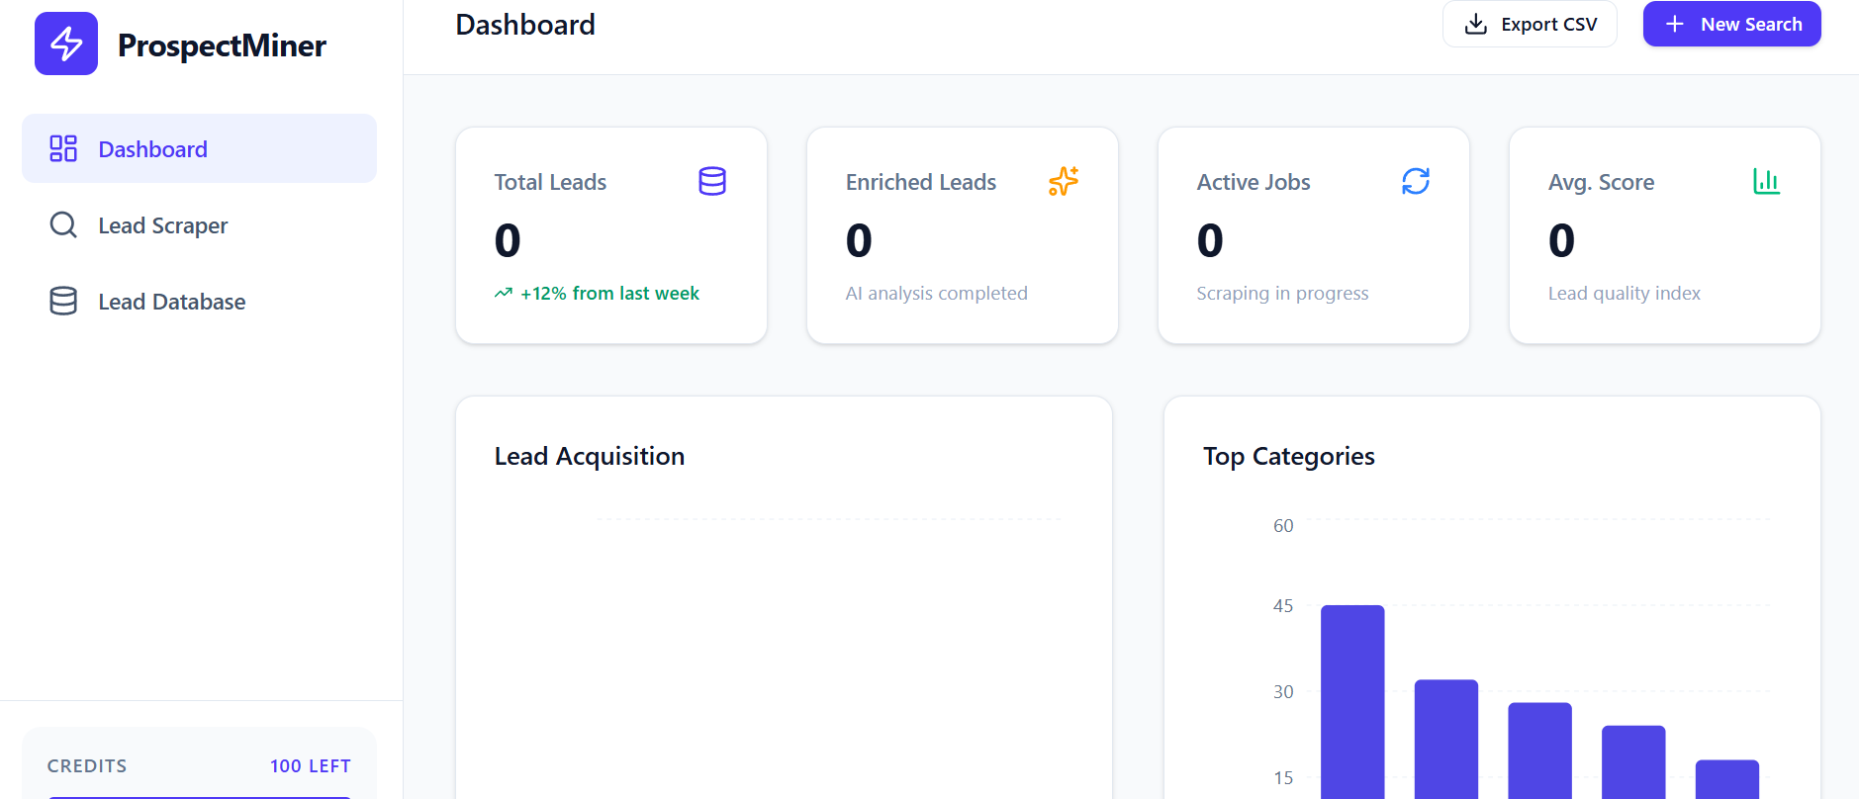
Task: Click the Lead Database cylinder icon
Action: 63,301
